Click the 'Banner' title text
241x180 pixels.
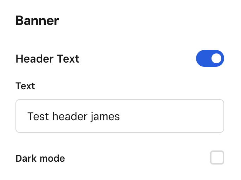[37, 20]
